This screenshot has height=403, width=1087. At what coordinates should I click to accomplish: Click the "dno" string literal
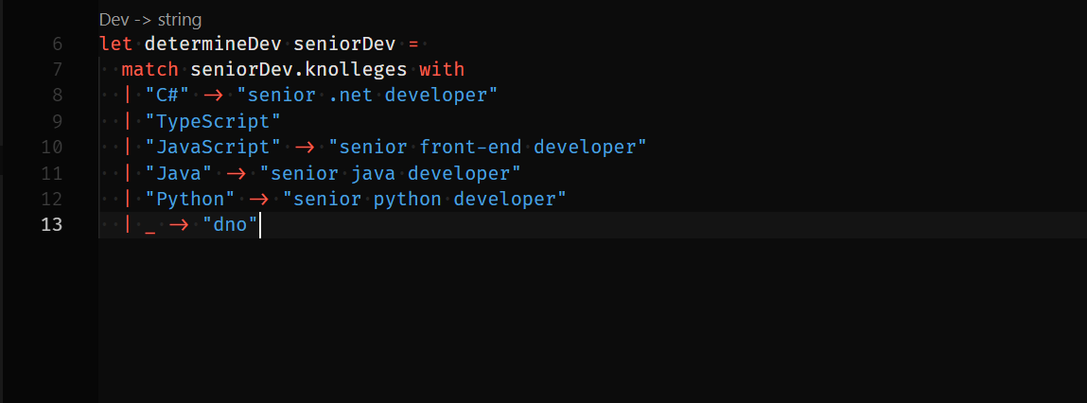[x=230, y=225]
